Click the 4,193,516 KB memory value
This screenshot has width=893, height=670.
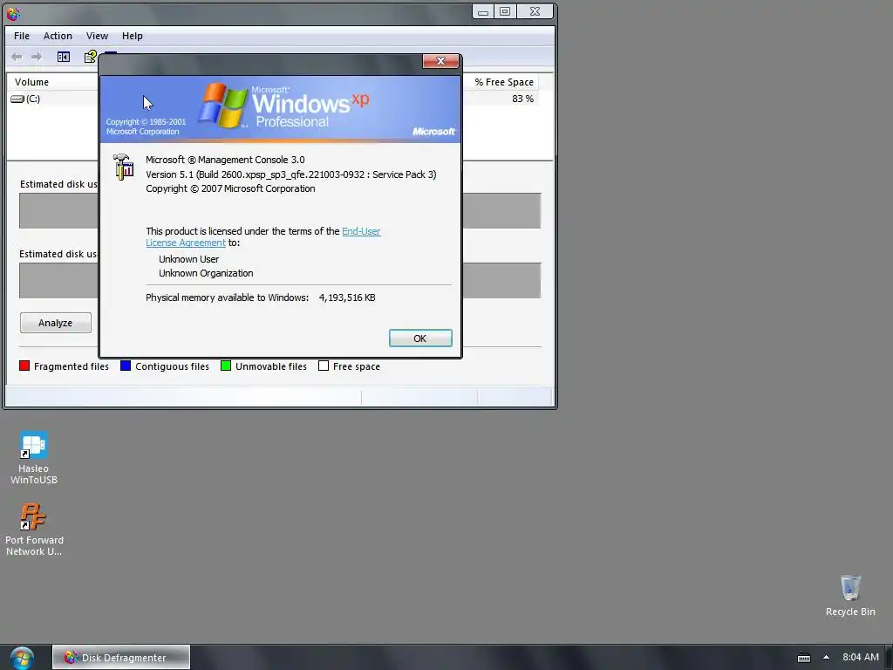[347, 297]
